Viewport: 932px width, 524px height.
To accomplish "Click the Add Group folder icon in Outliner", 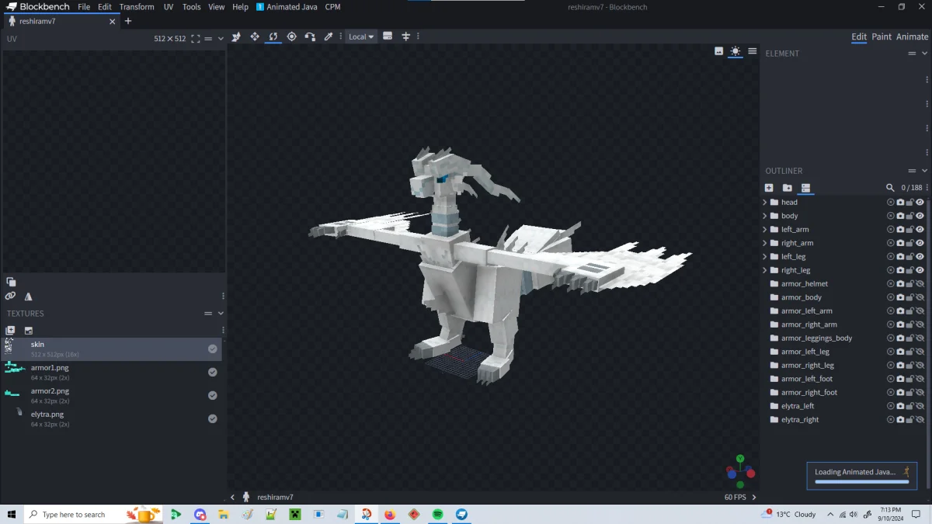I will click(787, 188).
